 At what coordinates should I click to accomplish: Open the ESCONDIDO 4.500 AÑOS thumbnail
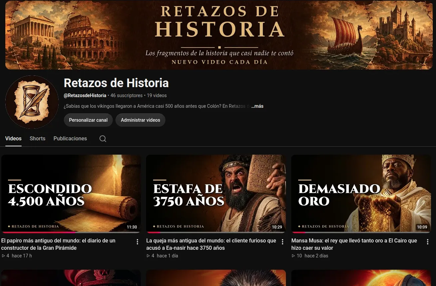[x=71, y=194]
